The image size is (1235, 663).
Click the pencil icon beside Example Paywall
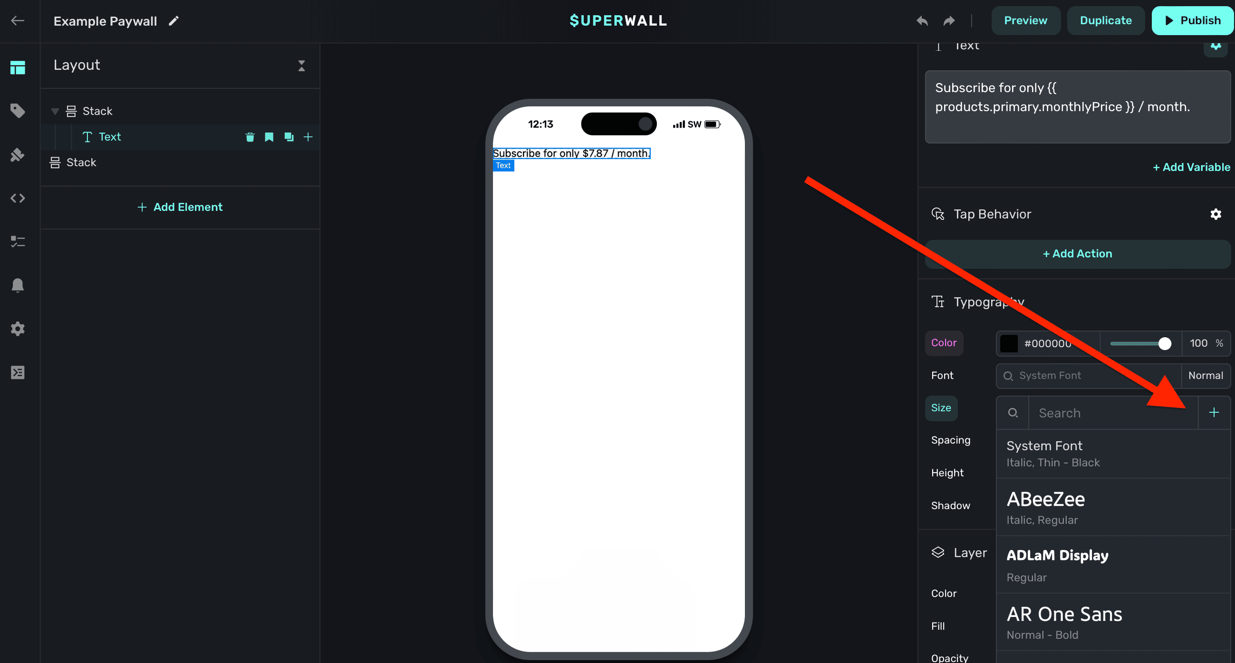pos(174,20)
